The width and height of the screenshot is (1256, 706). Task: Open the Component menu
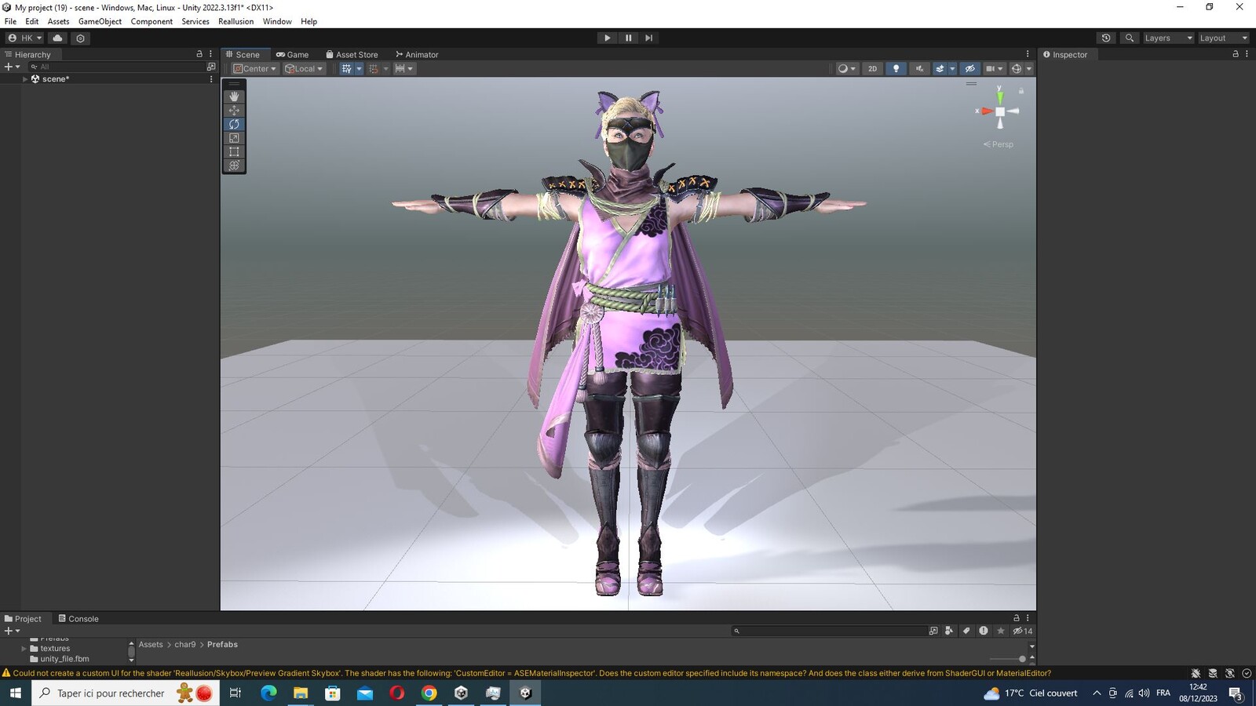(152, 21)
